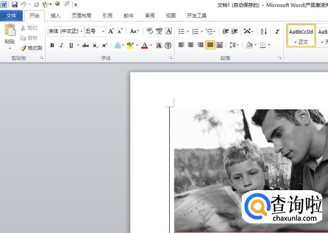Apply the 正文 style from gallery
The height and width of the screenshot is (233, 328).
pos(301,35)
